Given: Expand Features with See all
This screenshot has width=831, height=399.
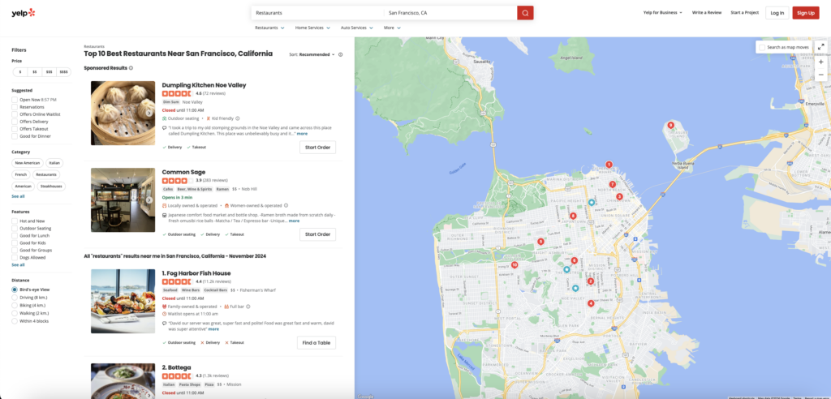Looking at the screenshot, I should [x=18, y=264].
